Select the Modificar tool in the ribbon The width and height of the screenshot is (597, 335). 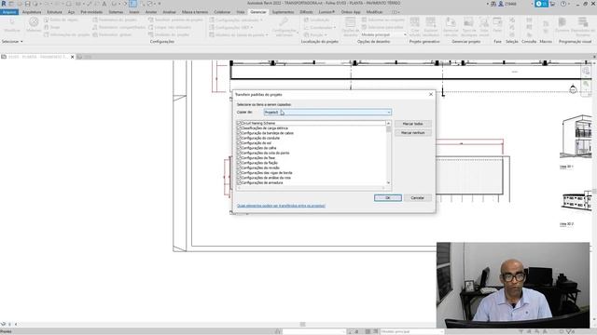[x=12, y=25]
